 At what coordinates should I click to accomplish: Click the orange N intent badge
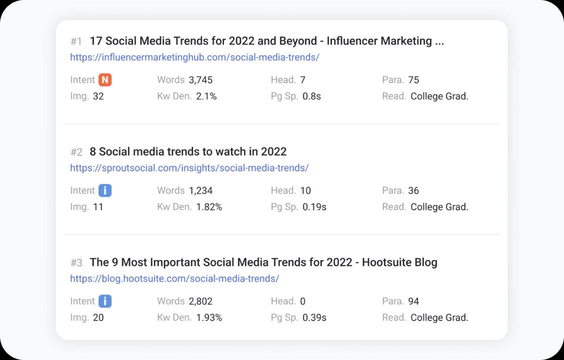[x=105, y=80]
